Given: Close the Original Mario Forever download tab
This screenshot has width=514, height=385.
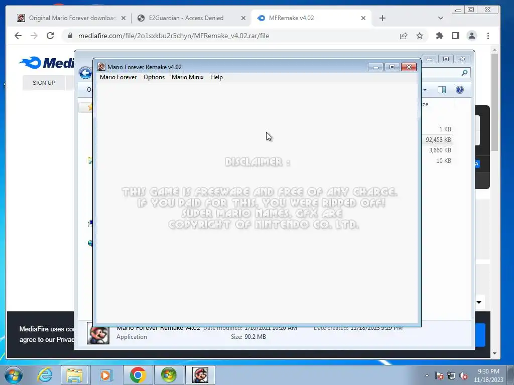Looking at the screenshot, I should (x=123, y=19).
